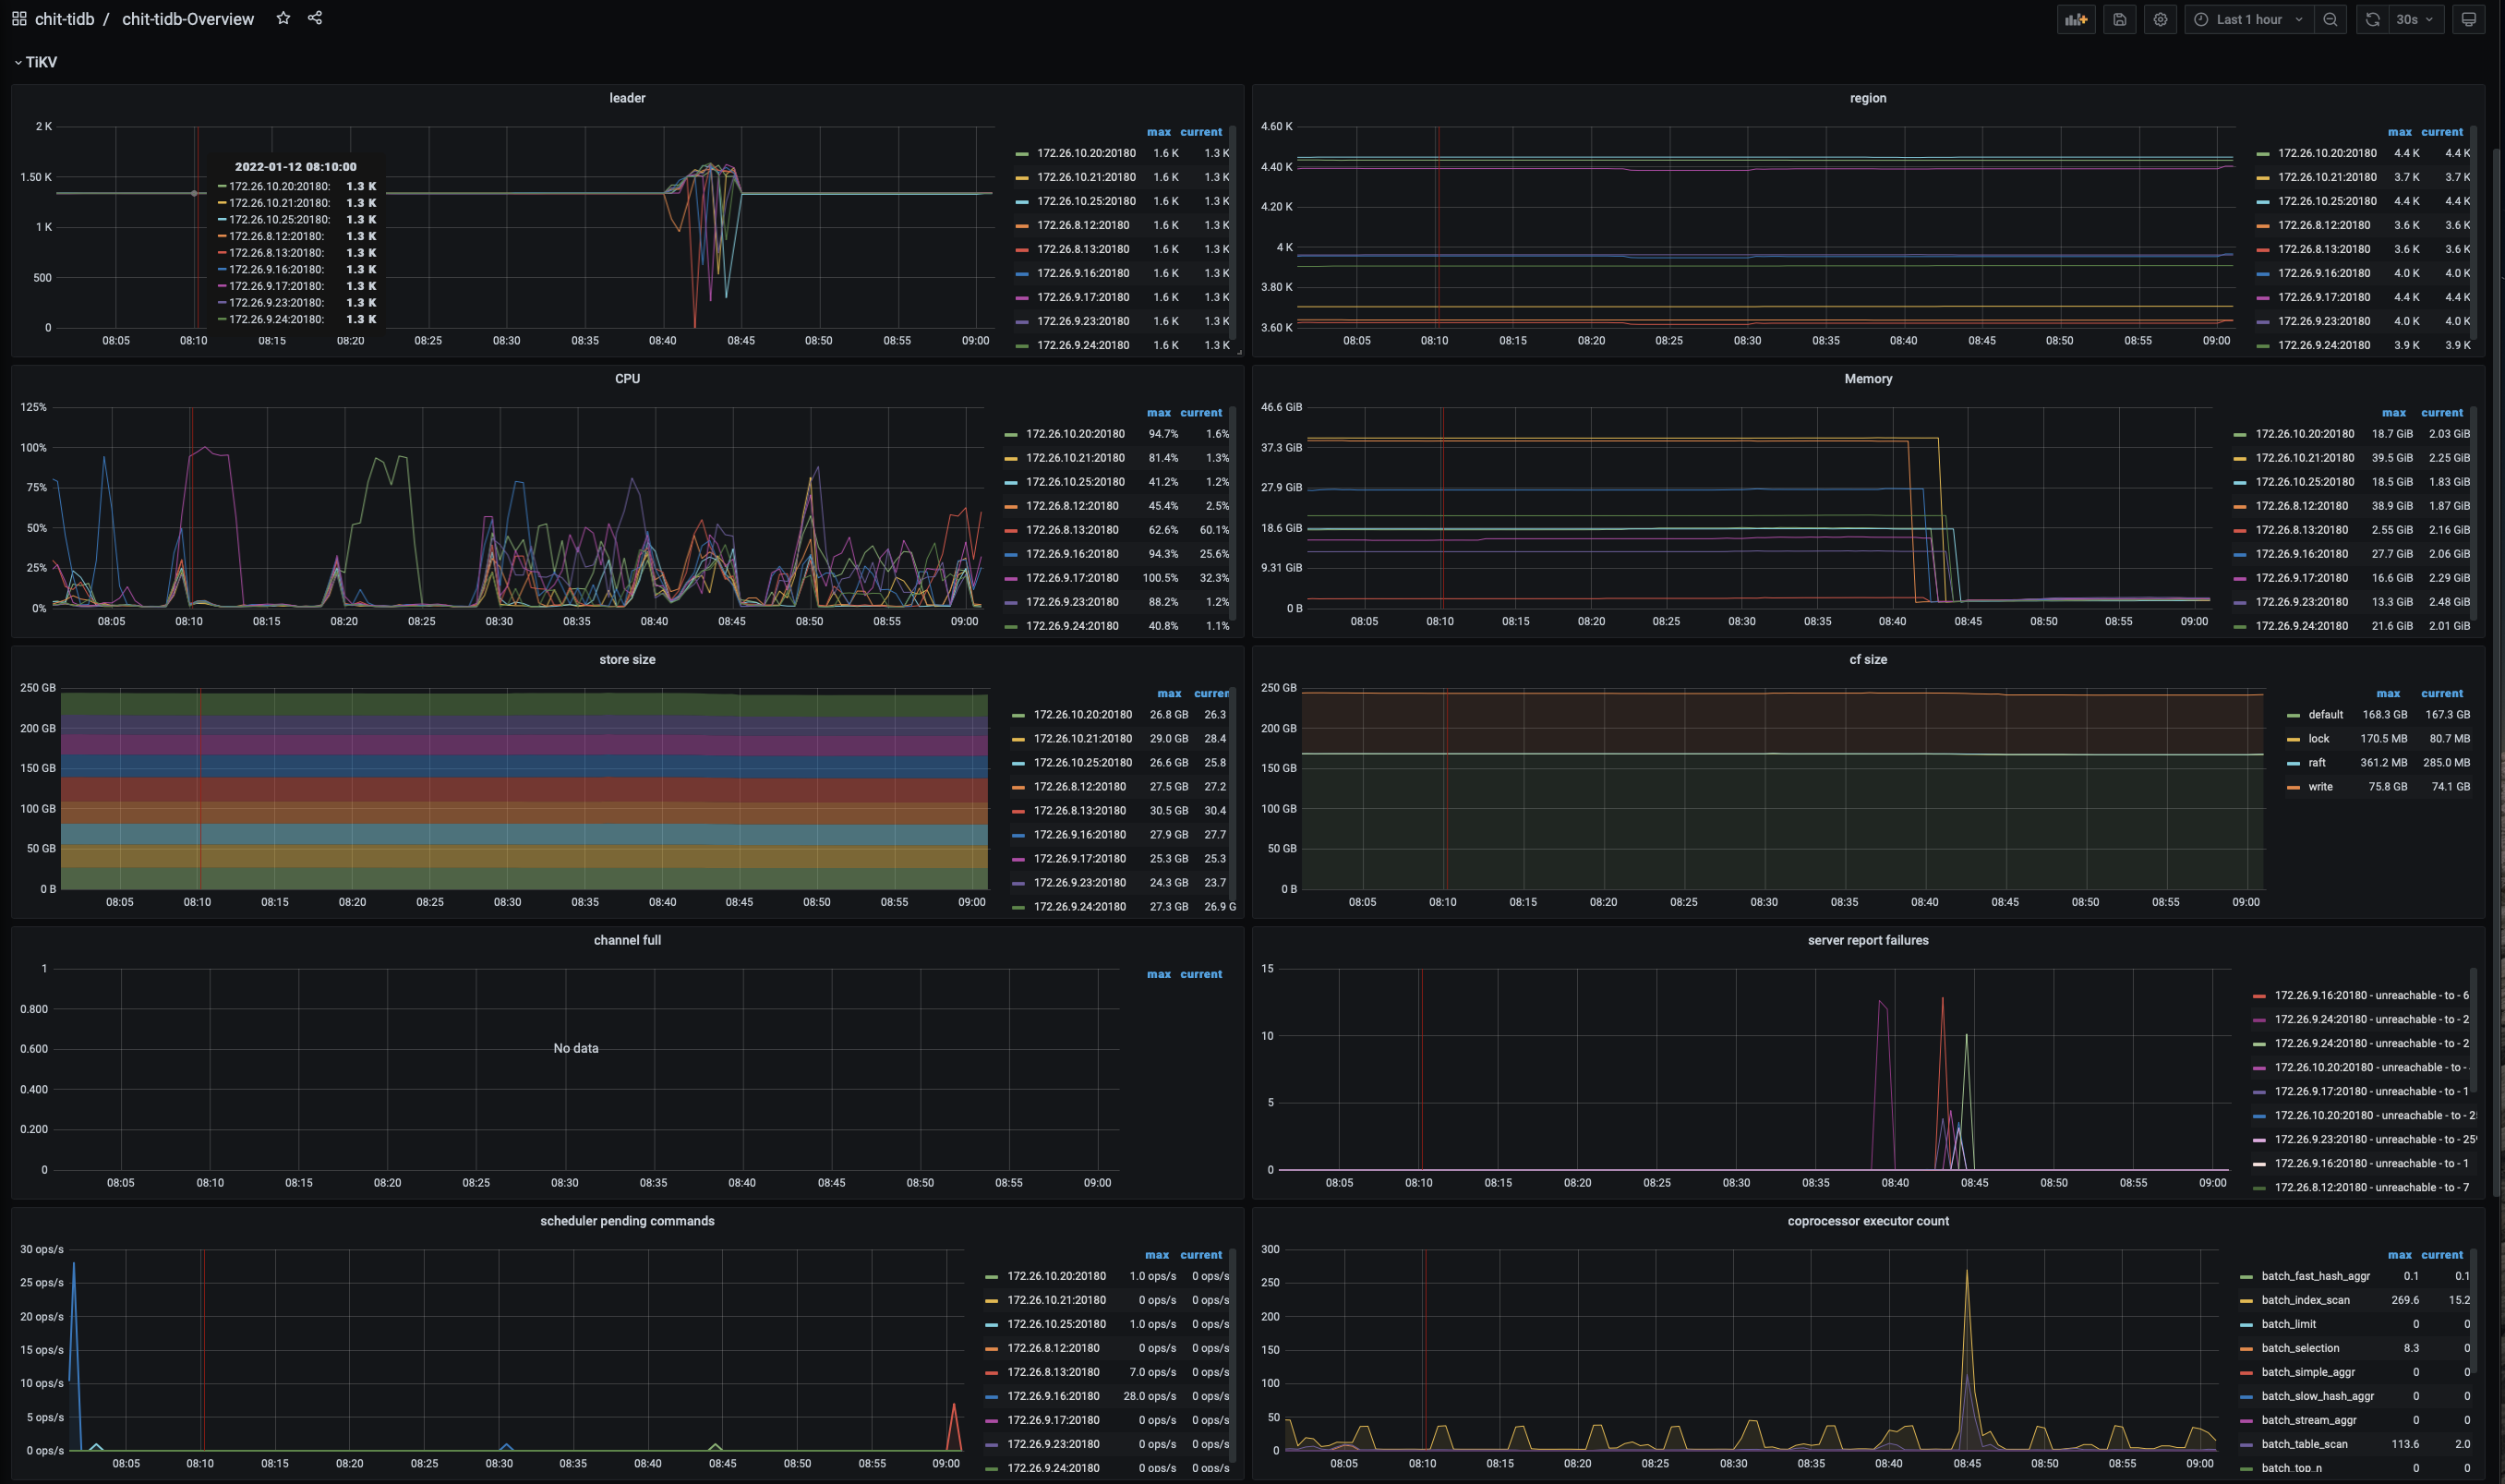Open the CPU panel title menu

click(627, 379)
